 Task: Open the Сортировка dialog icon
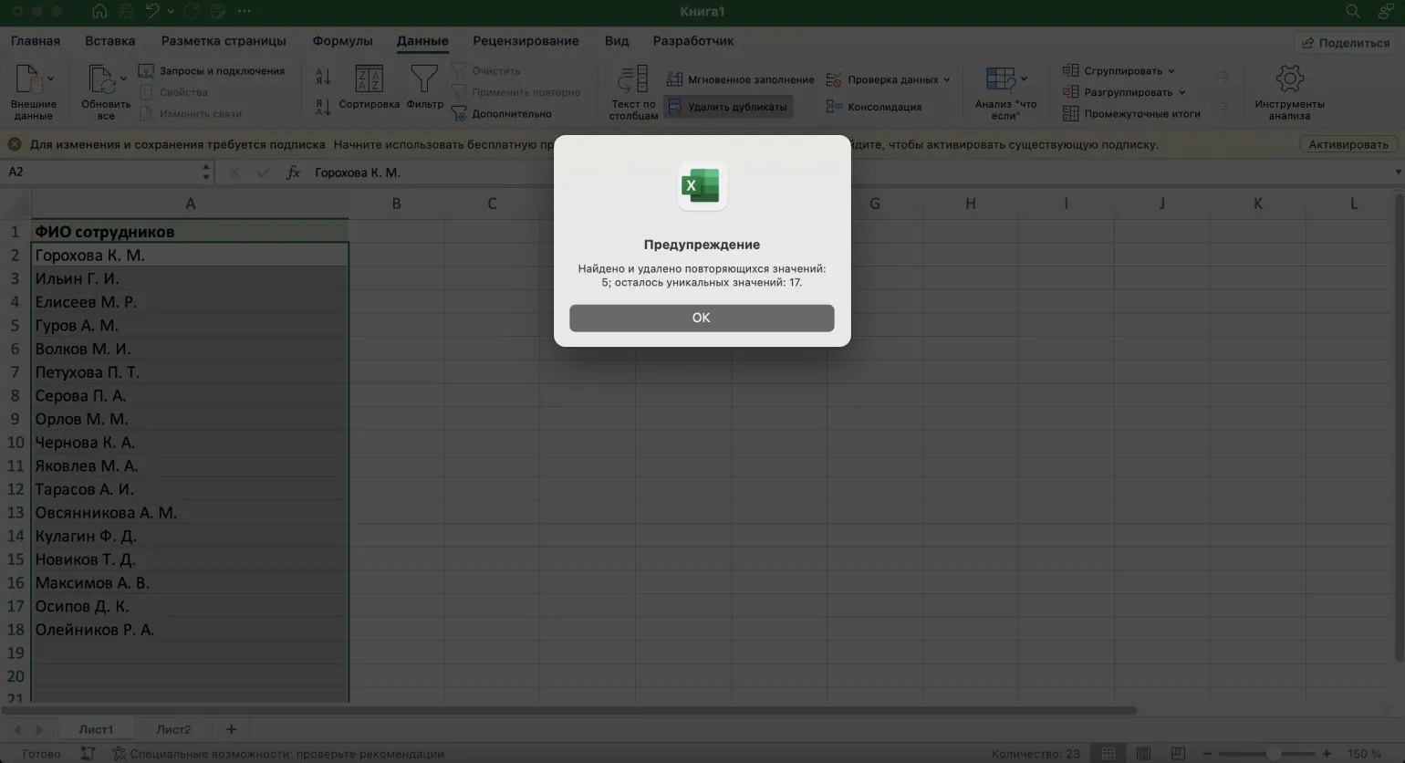click(369, 80)
